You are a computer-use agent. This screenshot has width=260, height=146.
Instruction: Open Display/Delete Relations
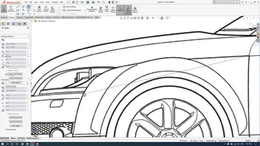92,9
